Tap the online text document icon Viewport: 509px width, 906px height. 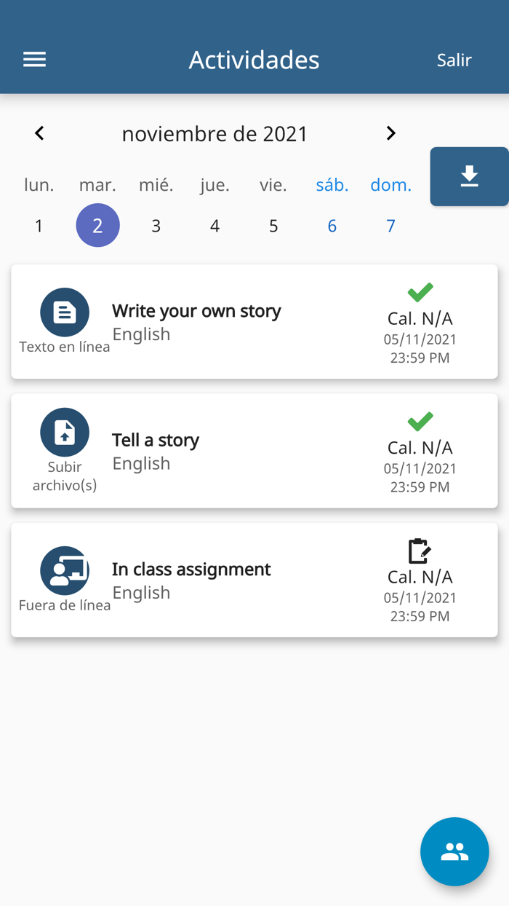point(65,312)
